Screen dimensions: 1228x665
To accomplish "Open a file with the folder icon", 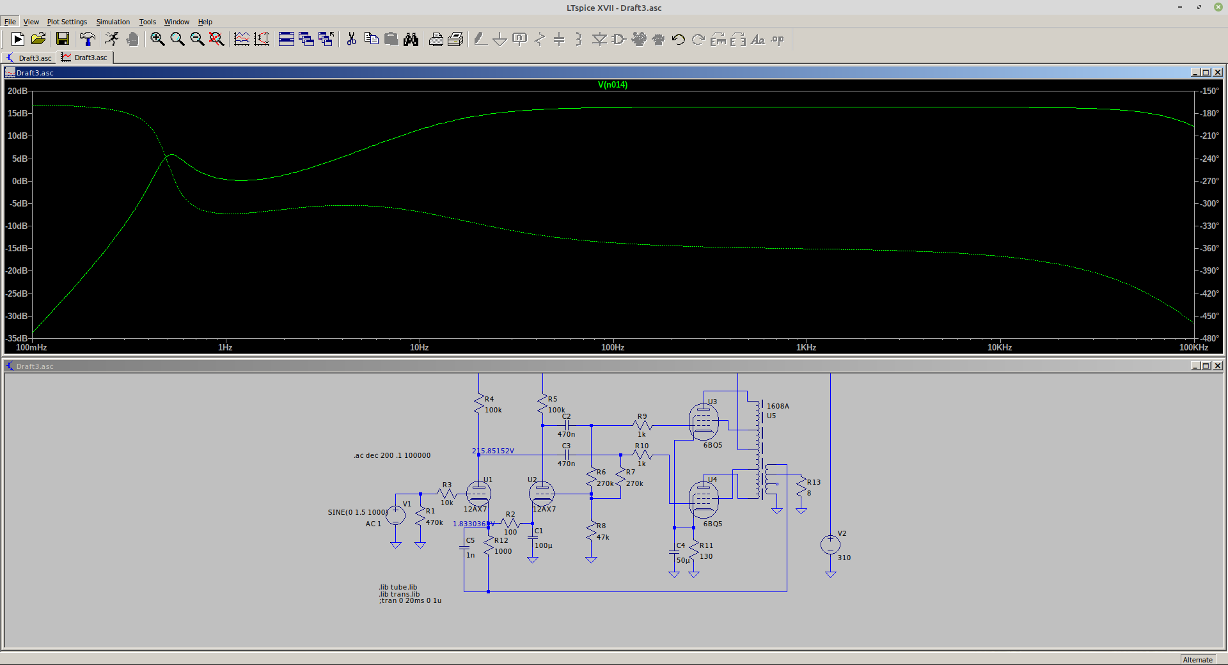I will (38, 40).
